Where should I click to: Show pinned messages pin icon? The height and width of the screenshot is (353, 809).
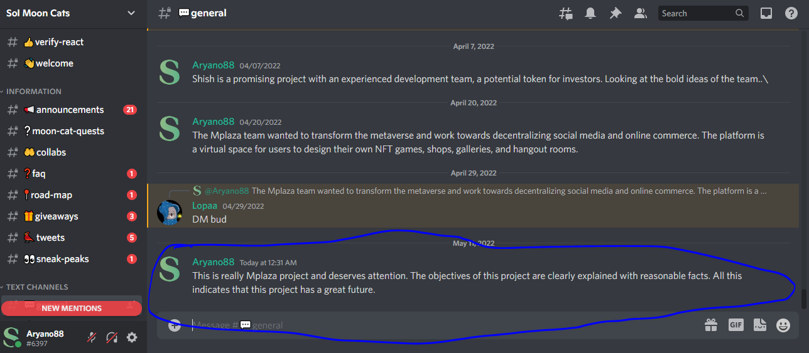[x=616, y=13]
